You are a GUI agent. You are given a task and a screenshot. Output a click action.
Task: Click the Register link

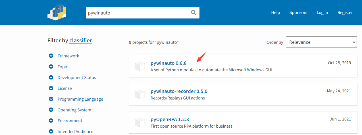pyautogui.click(x=345, y=13)
